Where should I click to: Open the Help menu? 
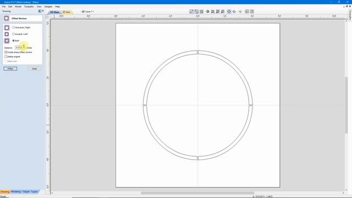57,7
